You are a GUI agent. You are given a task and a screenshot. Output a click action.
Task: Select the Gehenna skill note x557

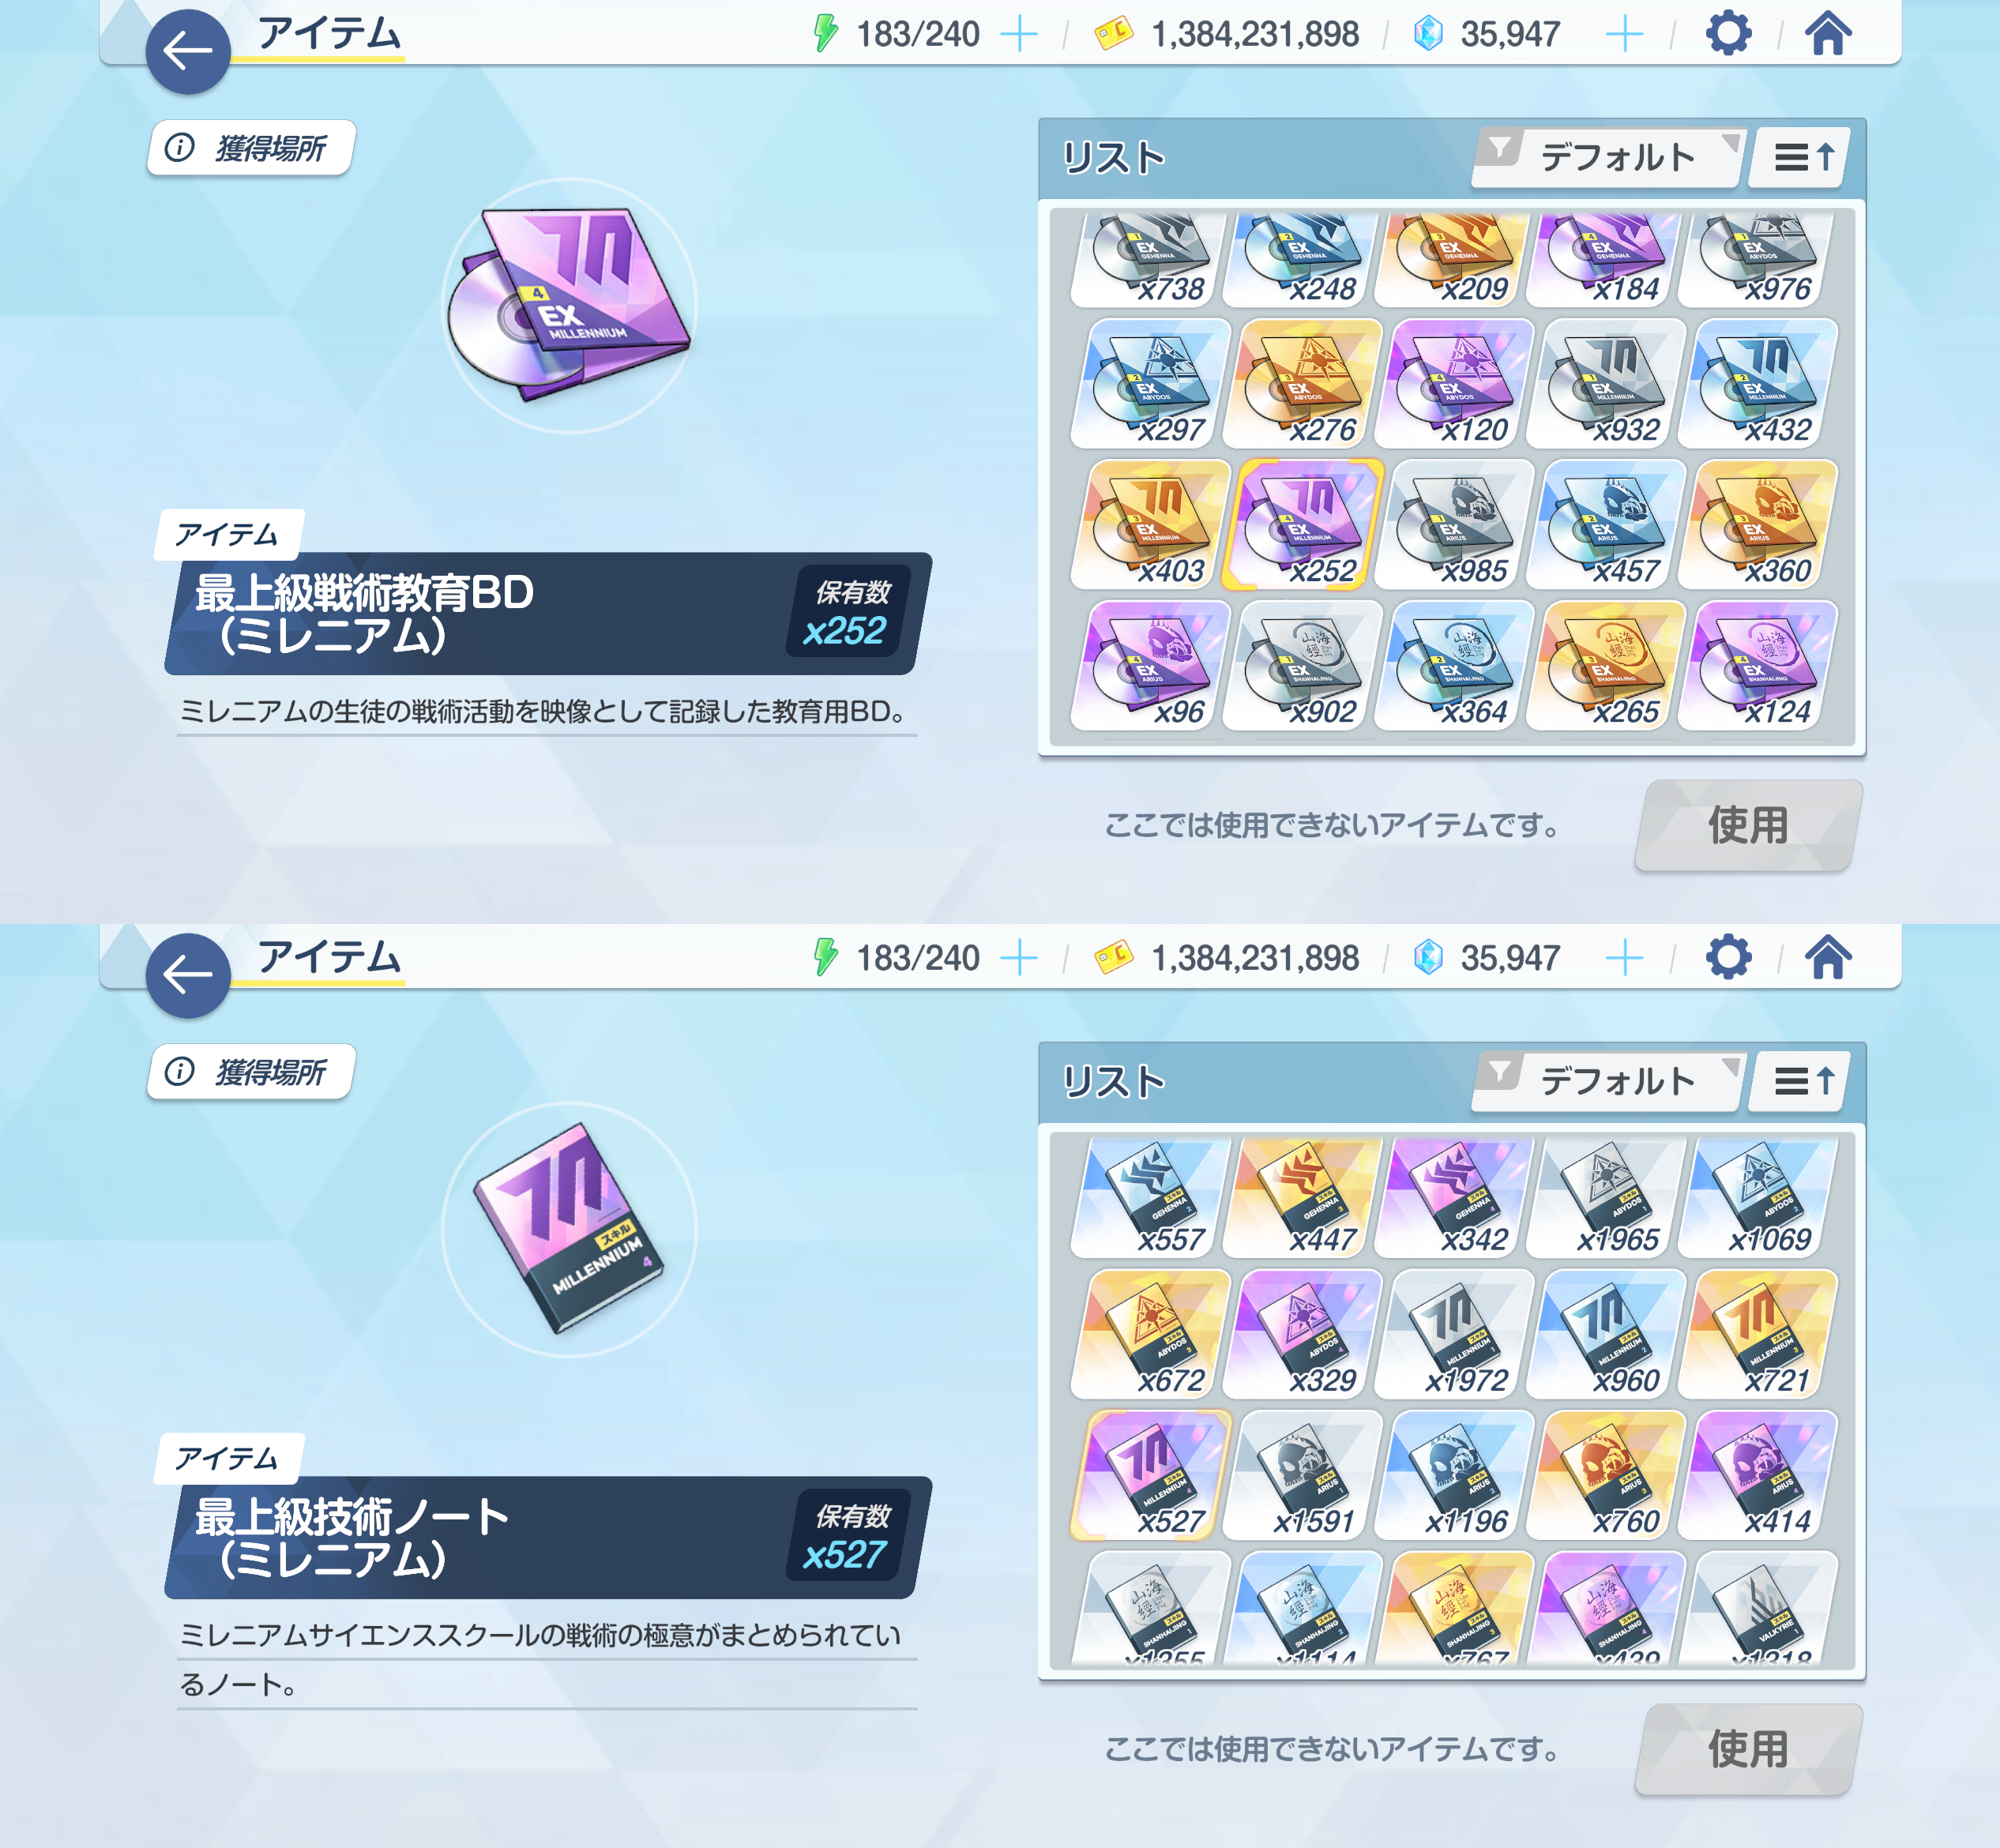click(1150, 1197)
